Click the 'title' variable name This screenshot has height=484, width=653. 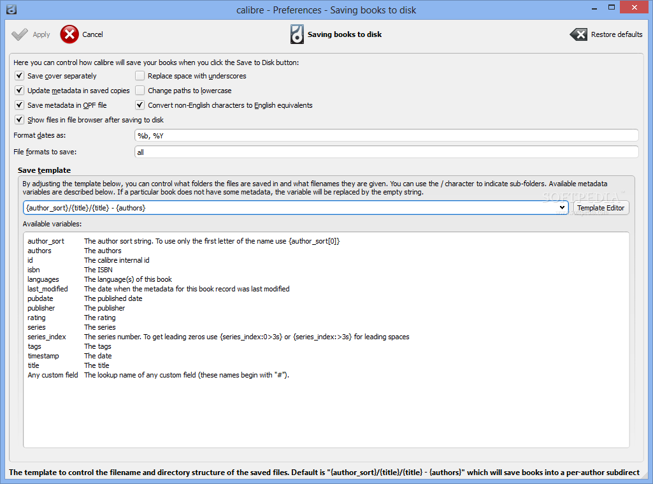(x=33, y=365)
